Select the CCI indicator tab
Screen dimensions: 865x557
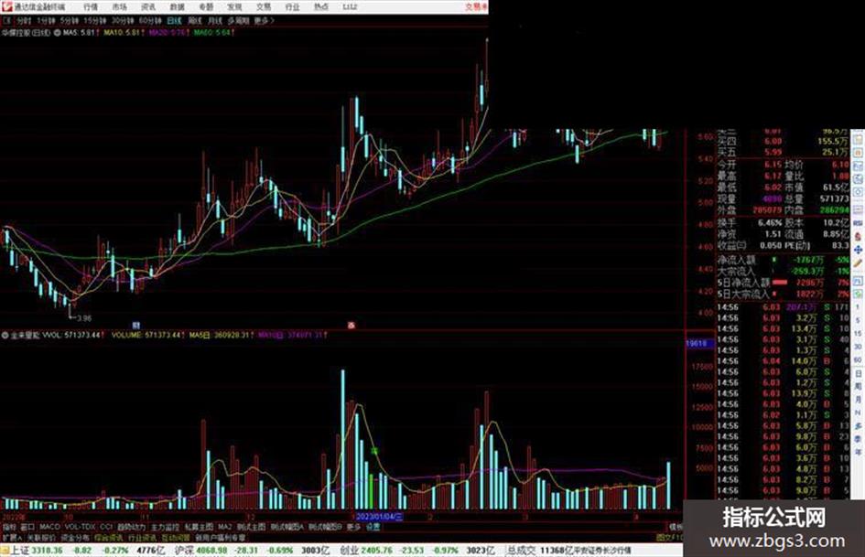(x=106, y=527)
